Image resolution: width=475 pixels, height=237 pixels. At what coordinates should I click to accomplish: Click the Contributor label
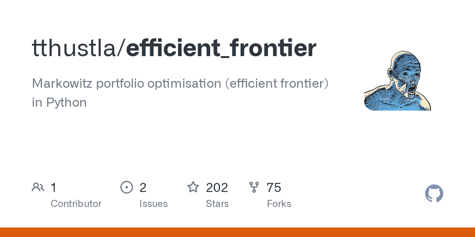(x=76, y=204)
